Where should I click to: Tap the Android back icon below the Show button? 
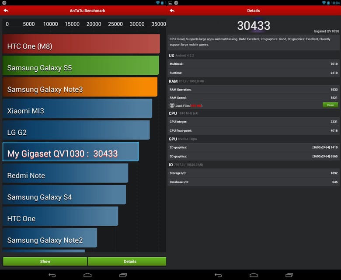(x=52, y=275)
